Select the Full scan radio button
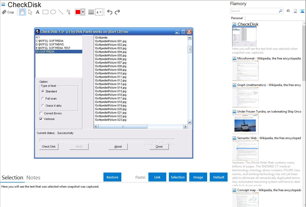 click(43, 99)
